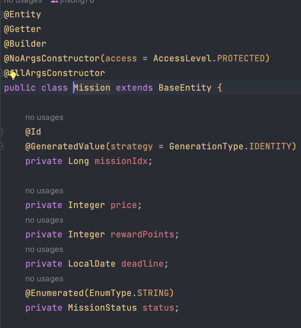Click EnumType.STRING in the Enumerated annotation
This screenshot has width=301, height=328.
point(129,293)
